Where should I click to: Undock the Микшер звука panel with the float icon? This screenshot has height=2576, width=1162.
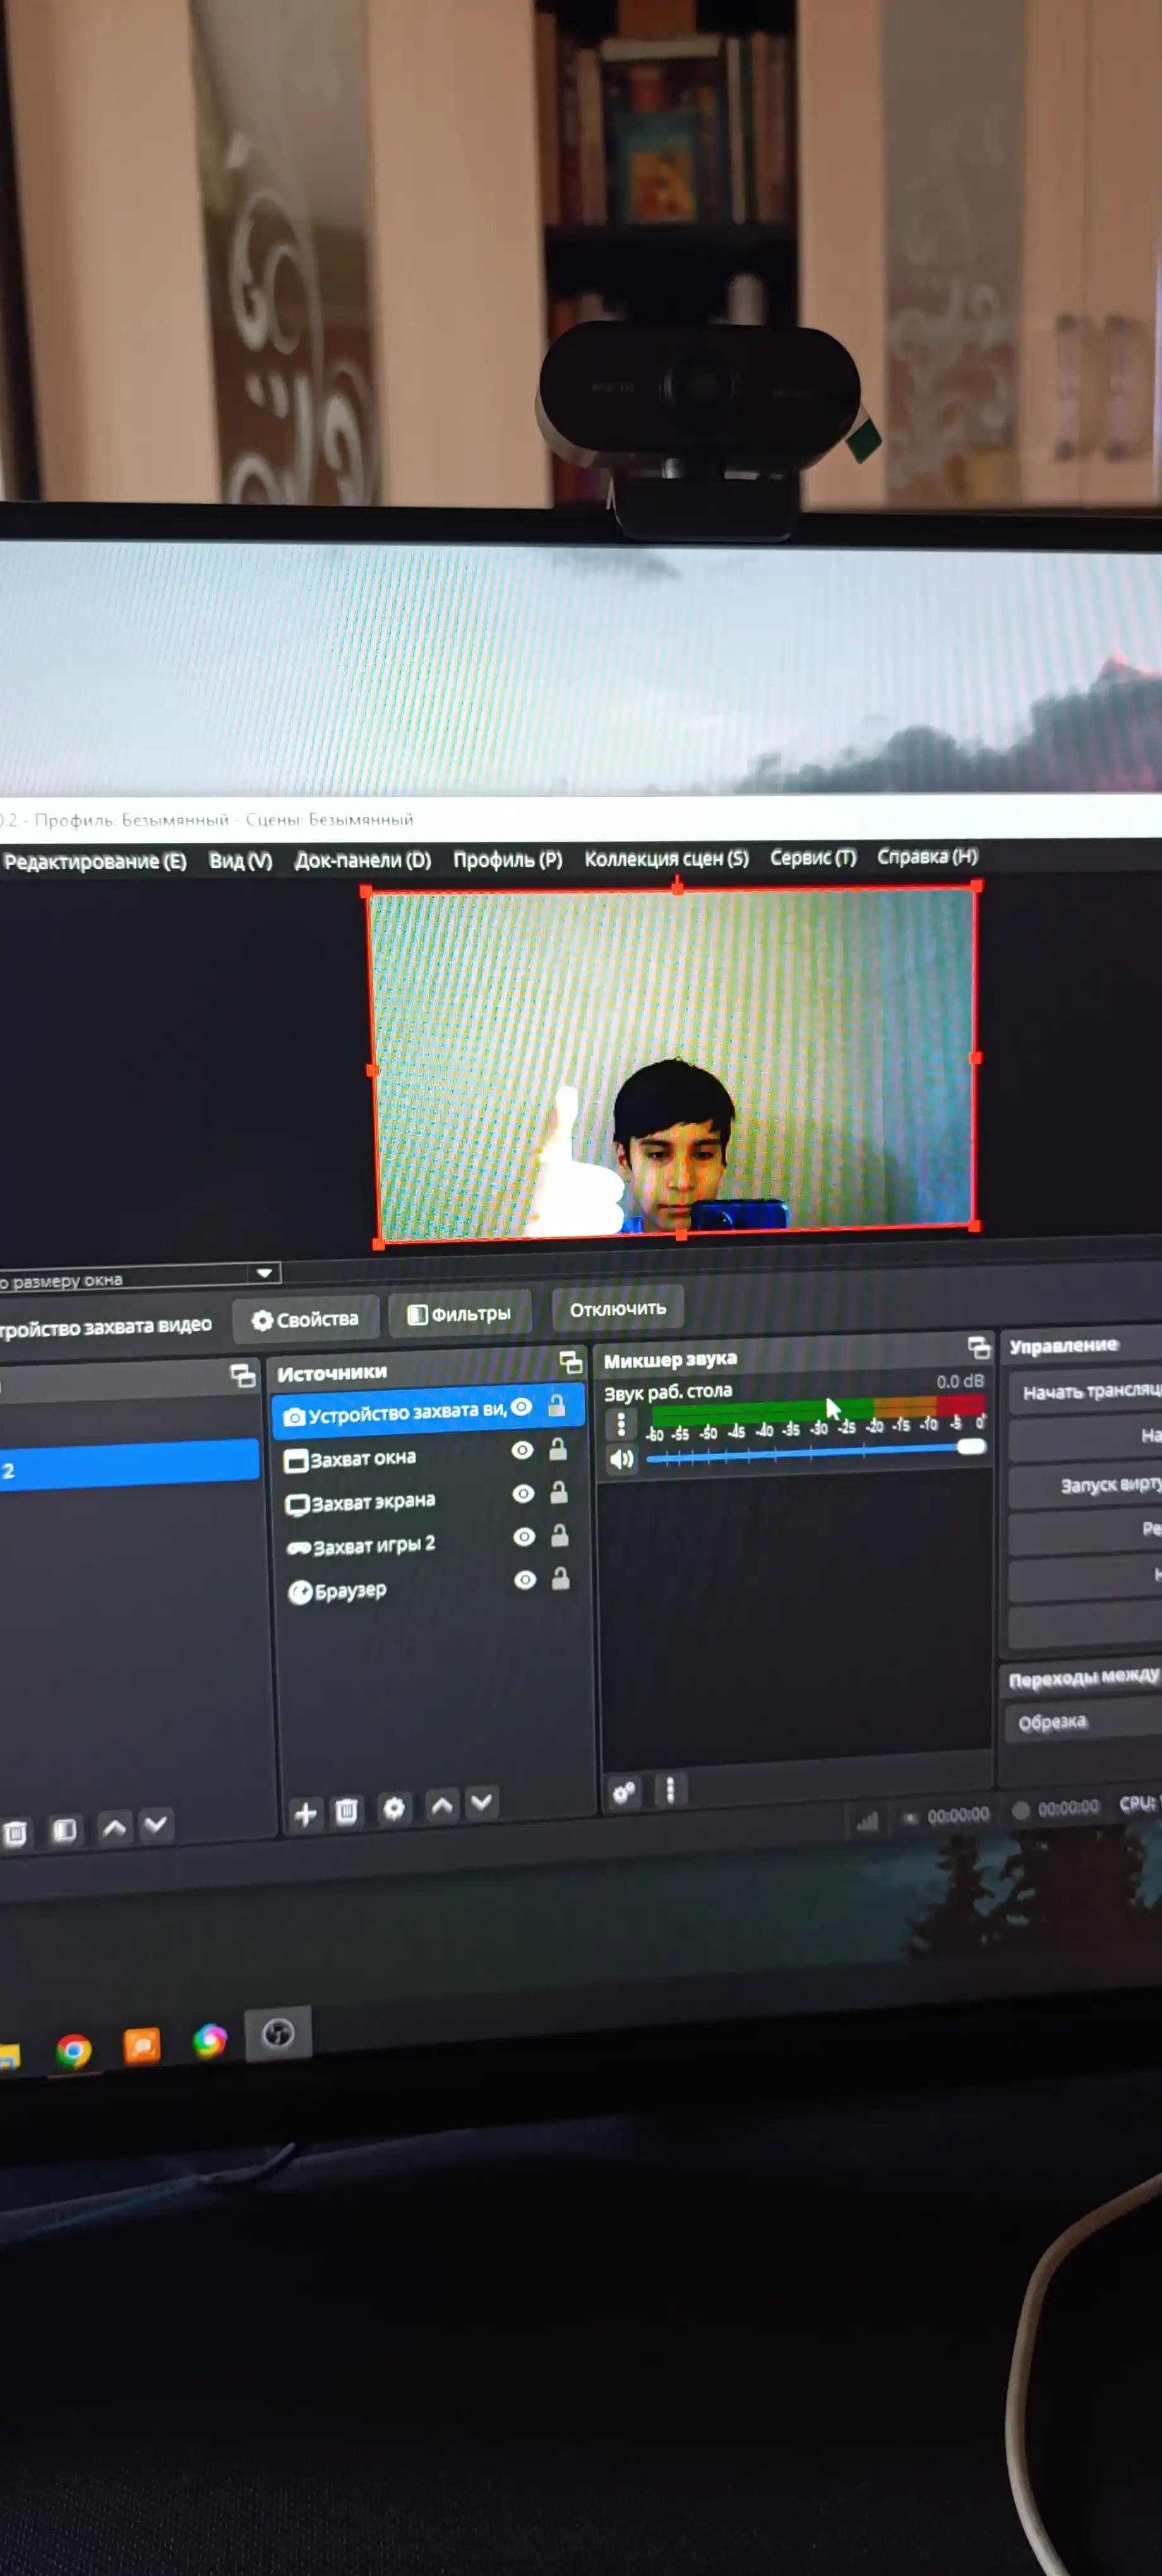point(979,1347)
